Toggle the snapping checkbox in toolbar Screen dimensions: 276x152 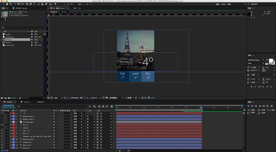tap(76, 4)
